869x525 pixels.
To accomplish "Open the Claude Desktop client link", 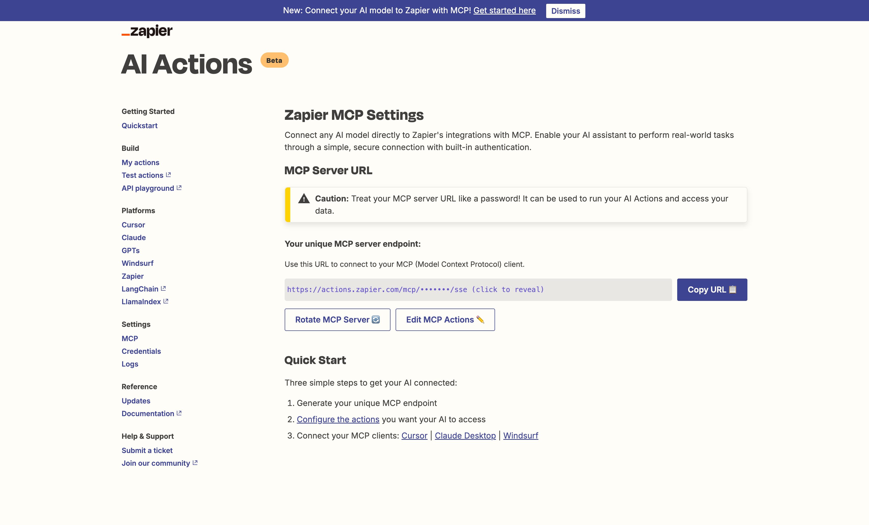I will [x=465, y=435].
